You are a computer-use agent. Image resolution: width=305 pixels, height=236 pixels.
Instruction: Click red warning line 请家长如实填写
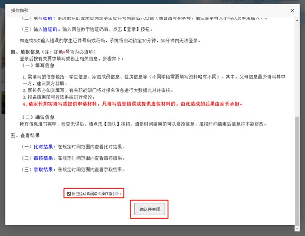[132, 104]
